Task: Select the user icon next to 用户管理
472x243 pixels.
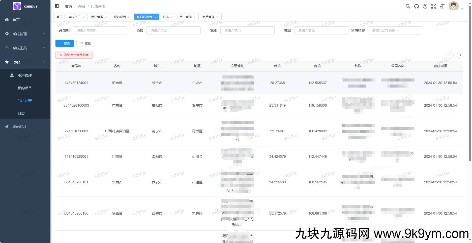Action: coord(12,75)
